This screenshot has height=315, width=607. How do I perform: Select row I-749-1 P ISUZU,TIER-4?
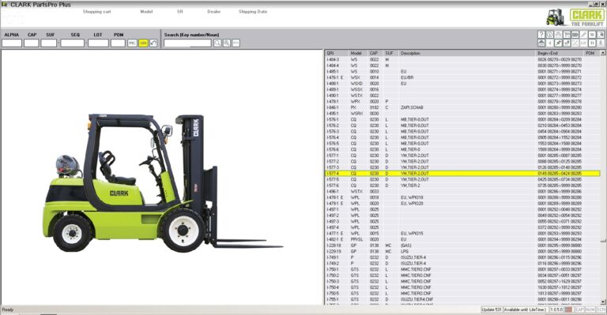pyautogui.click(x=462, y=257)
